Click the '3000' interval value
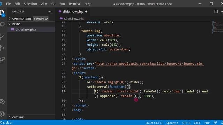 147,96
